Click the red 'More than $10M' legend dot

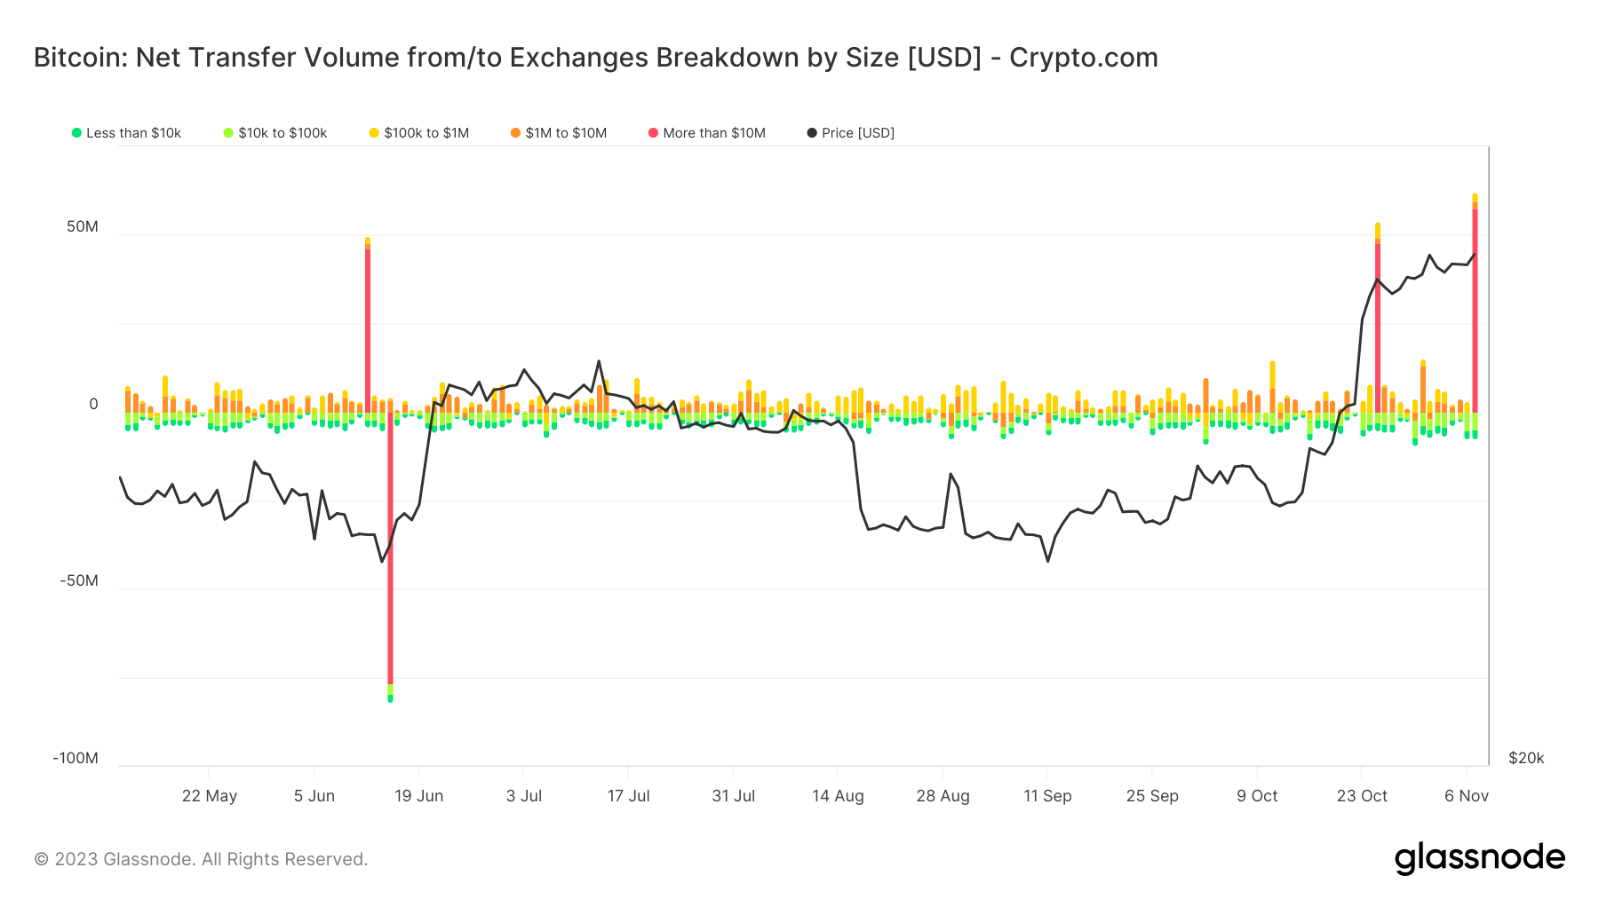coord(653,133)
